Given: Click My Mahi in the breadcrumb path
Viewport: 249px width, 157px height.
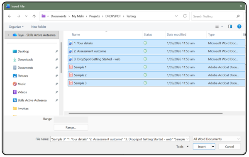Looking at the screenshot, I should [x=78, y=16].
